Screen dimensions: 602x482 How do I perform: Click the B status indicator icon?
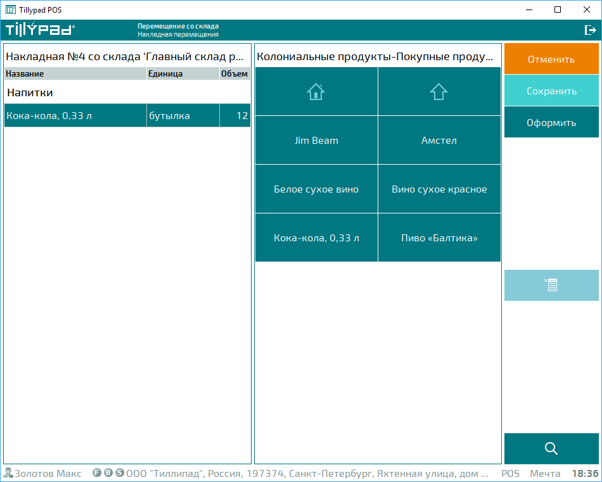coord(108,473)
